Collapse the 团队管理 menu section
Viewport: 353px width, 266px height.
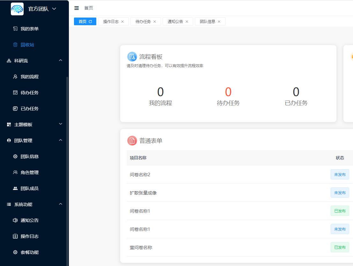pyautogui.click(x=61, y=140)
